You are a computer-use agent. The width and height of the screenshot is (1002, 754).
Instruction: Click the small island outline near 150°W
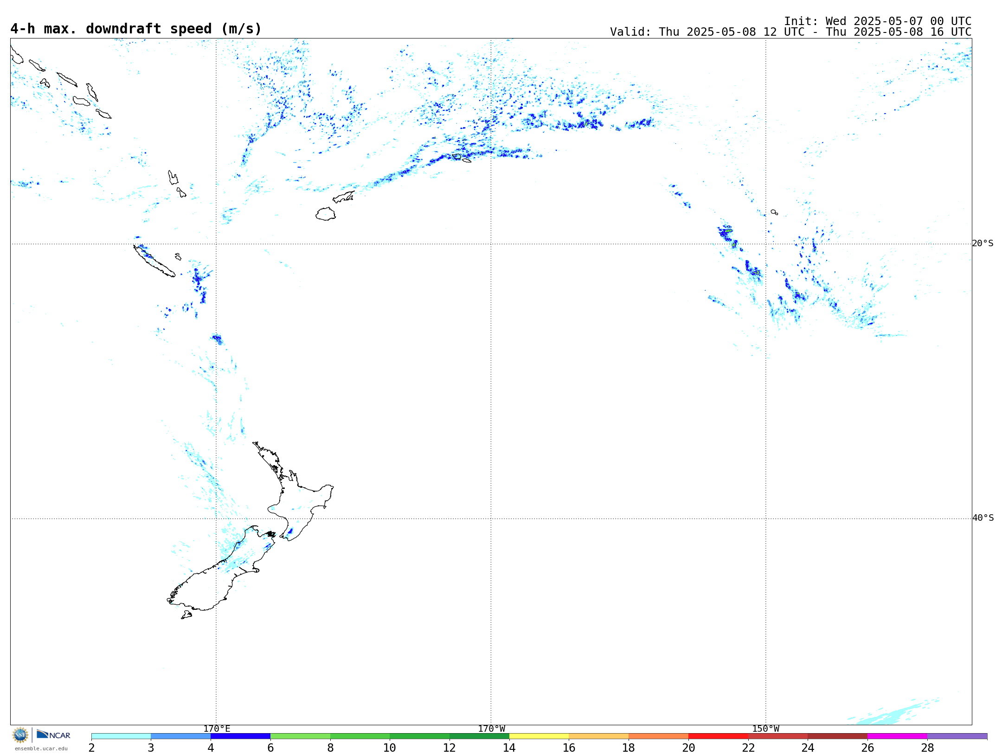(774, 212)
